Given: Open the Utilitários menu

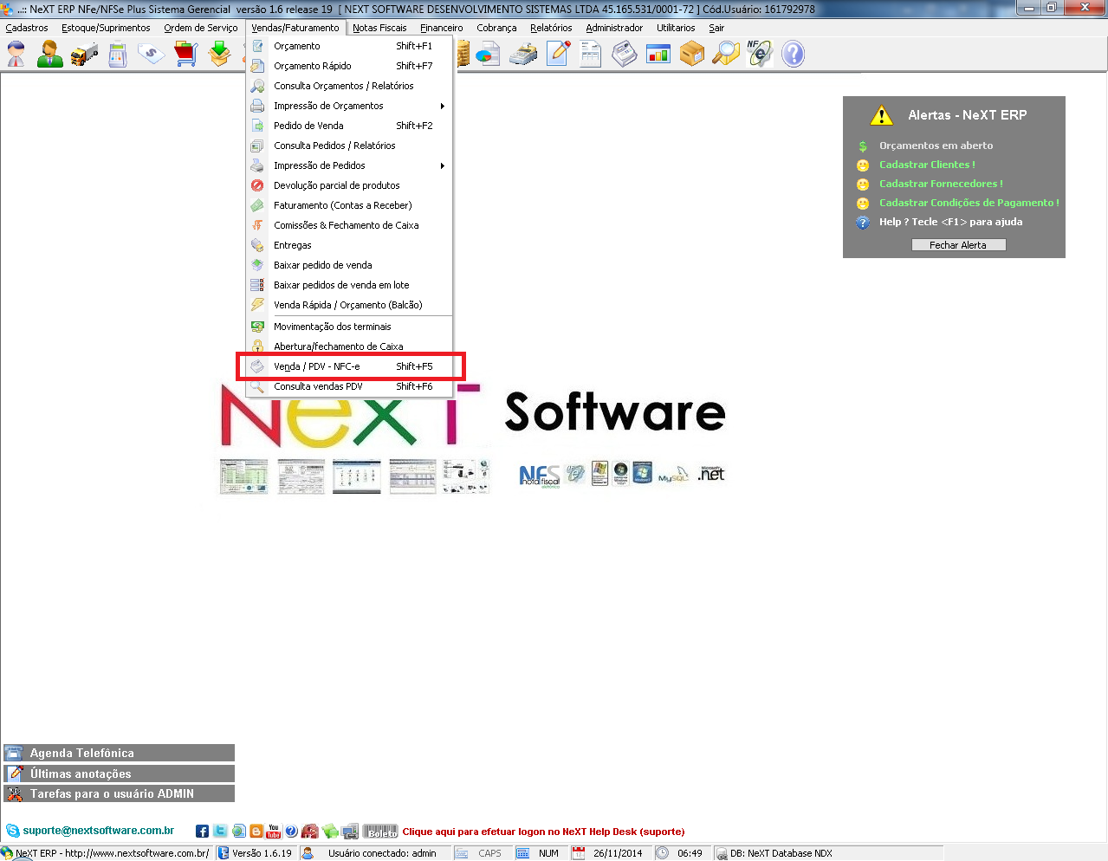Looking at the screenshot, I should [x=676, y=28].
